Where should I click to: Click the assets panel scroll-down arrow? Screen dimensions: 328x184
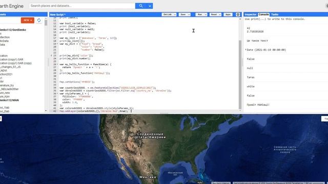point(46,110)
